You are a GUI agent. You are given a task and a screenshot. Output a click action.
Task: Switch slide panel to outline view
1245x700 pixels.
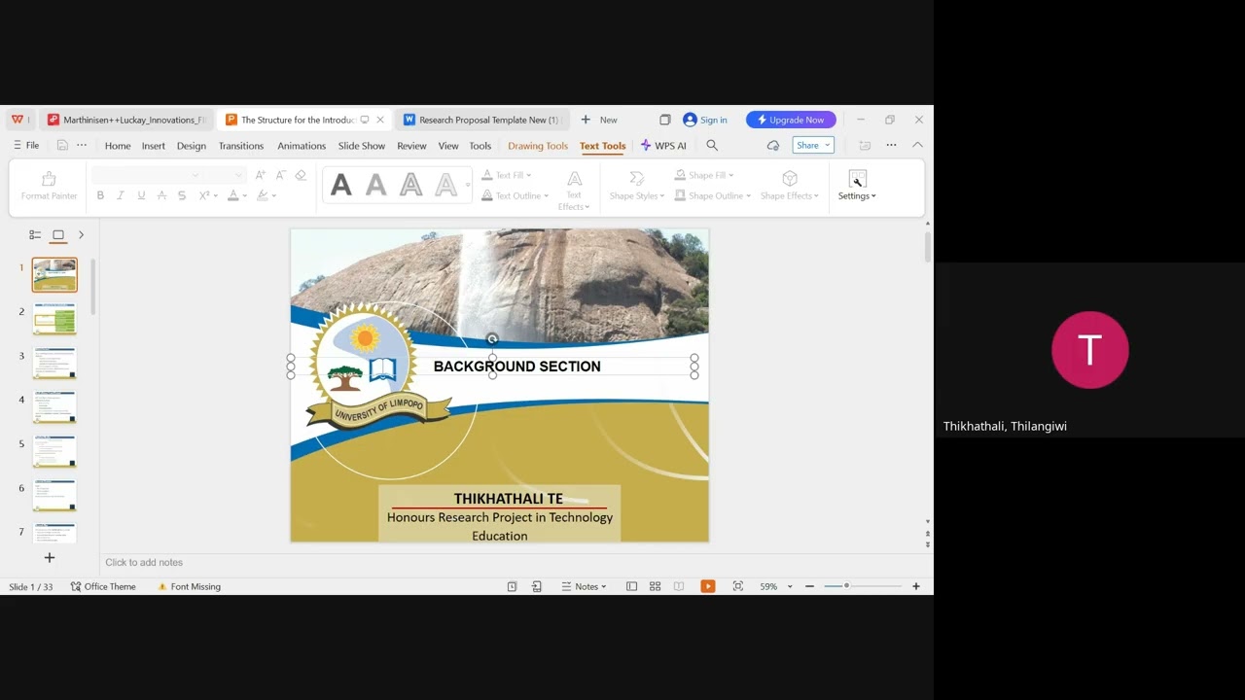[35, 235]
